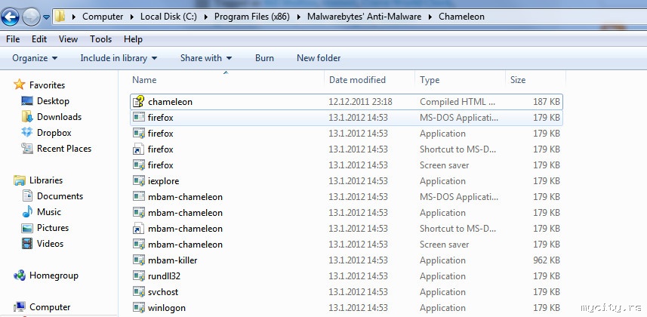Click the Videos library film icon
The width and height of the screenshot is (647, 317).
27,244
